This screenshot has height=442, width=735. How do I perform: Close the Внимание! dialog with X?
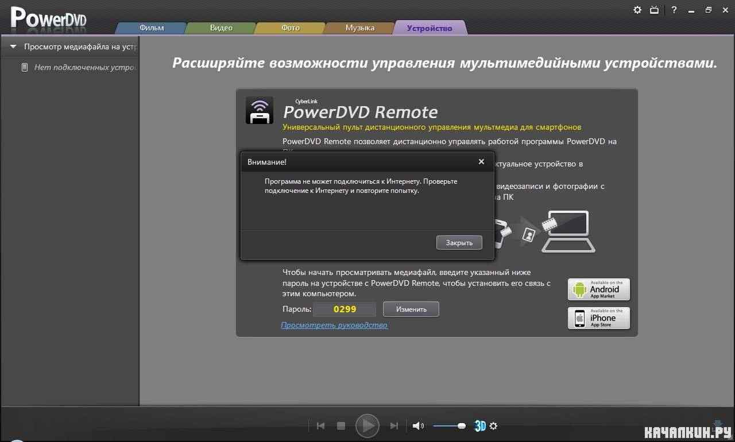pyautogui.click(x=481, y=162)
